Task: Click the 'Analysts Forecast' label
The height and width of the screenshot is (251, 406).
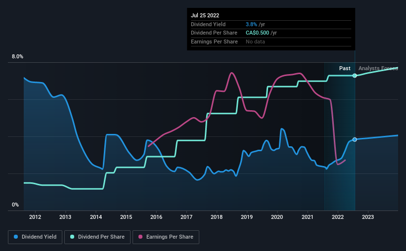Action: pos(378,68)
